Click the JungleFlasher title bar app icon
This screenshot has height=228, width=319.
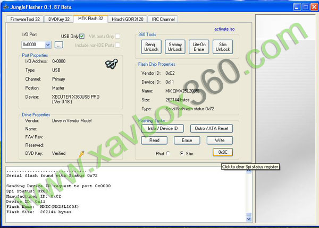6,7
